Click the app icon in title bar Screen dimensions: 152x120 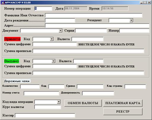(x=3, y=2)
